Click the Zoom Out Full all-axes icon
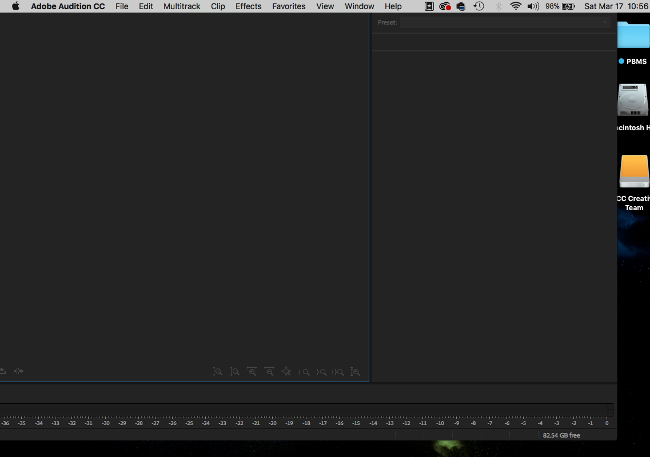The image size is (650, 457). click(286, 372)
